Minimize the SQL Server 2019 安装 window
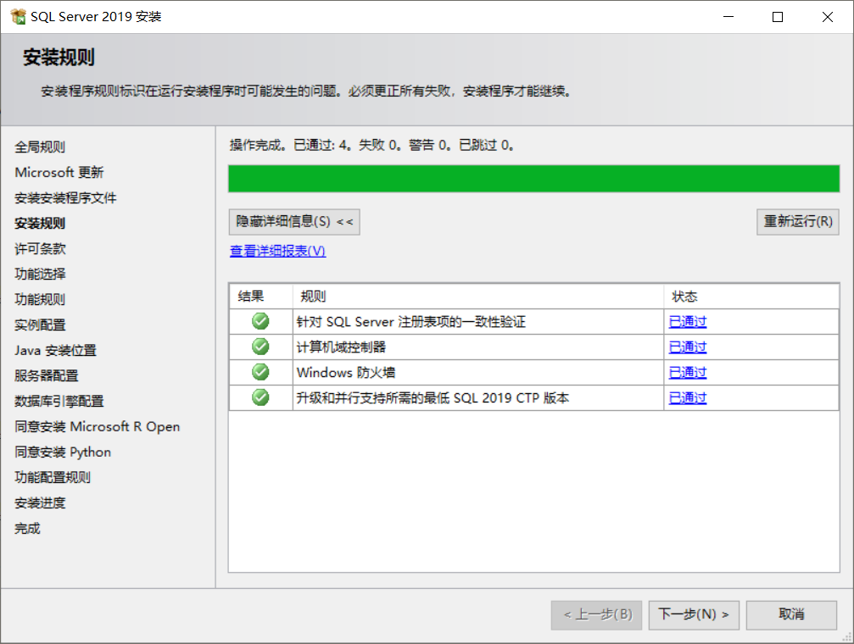The image size is (854, 644). pyautogui.click(x=728, y=17)
